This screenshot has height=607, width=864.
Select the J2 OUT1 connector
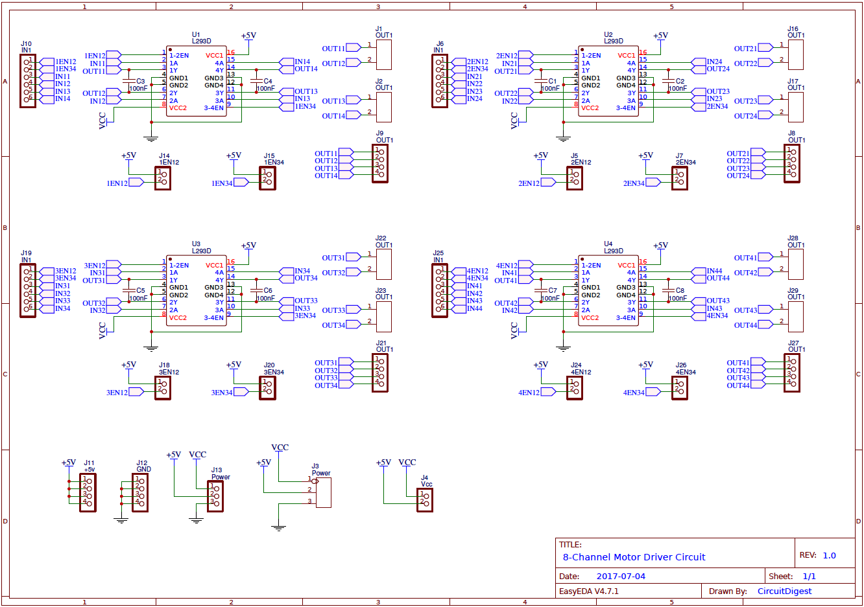coord(383,107)
